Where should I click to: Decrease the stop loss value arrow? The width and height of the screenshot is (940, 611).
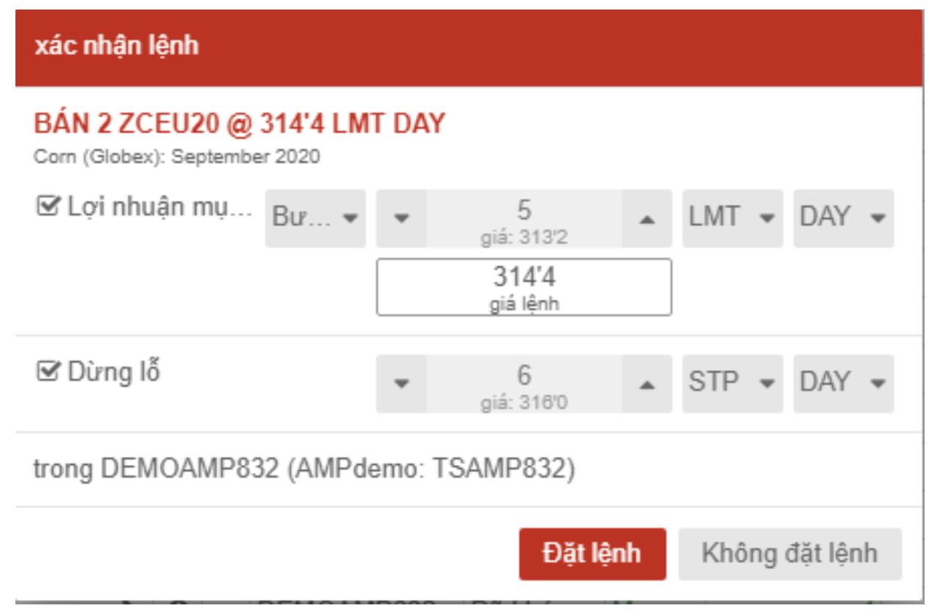(401, 383)
